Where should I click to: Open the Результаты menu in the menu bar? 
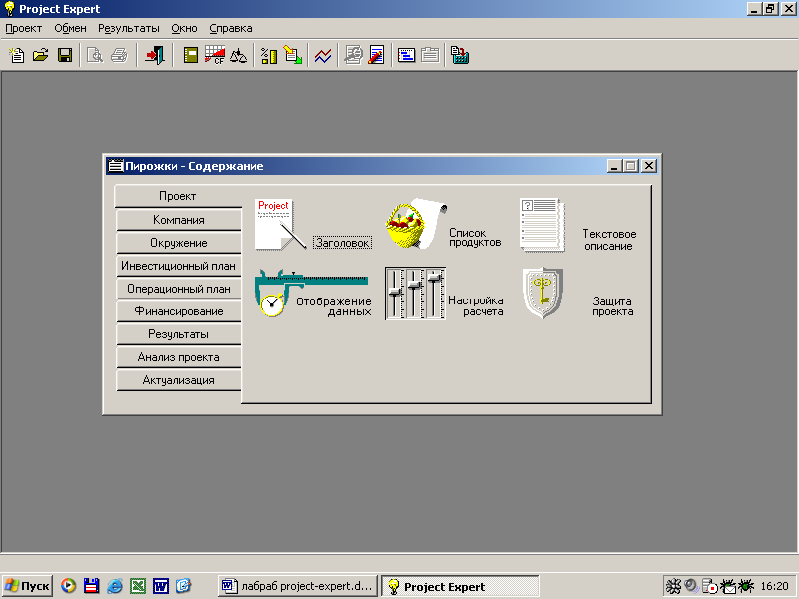coord(129,29)
